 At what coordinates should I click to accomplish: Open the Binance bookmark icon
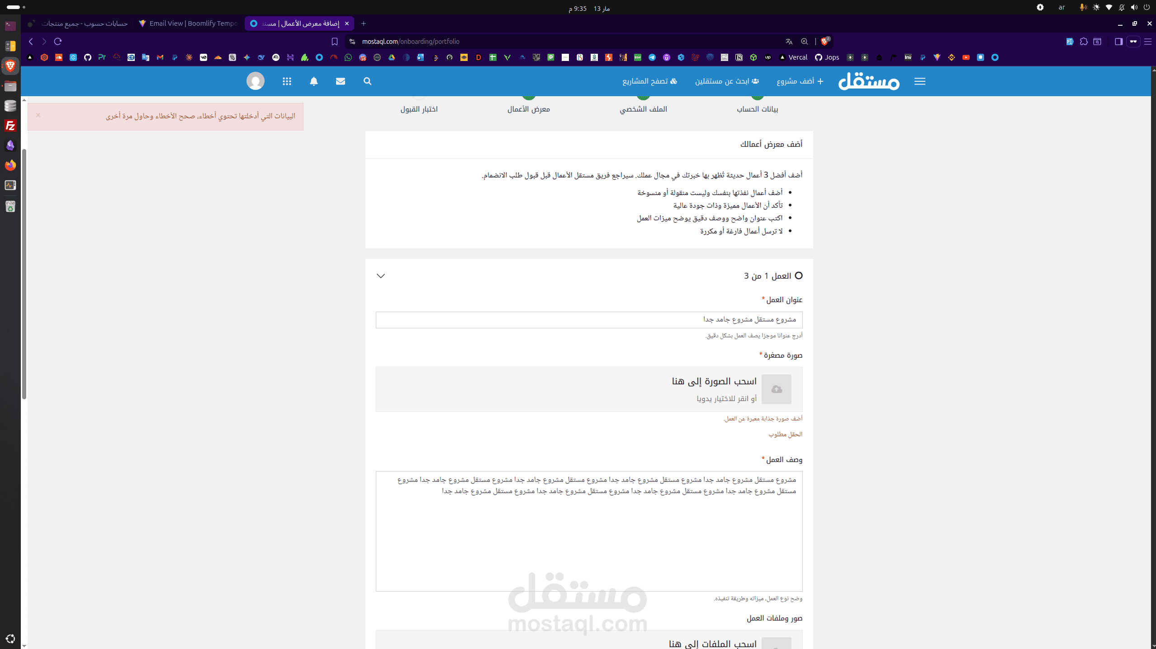point(952,57)
